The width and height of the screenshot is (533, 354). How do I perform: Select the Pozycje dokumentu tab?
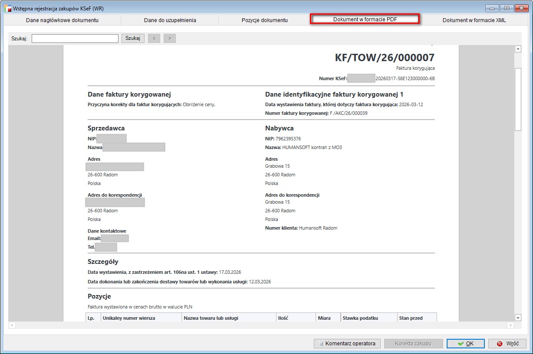264,20
